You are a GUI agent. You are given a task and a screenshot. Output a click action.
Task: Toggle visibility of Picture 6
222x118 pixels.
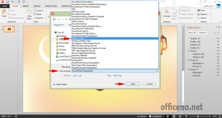point(218,75)
